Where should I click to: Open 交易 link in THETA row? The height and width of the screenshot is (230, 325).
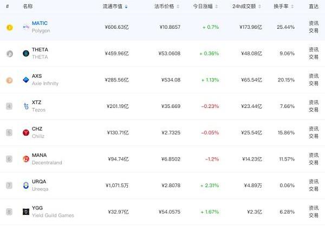tap(314, 57)
